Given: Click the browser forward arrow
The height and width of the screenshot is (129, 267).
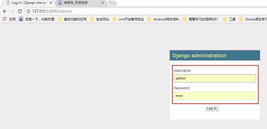Looking at the screenshot, I should [x=12, y=11].
